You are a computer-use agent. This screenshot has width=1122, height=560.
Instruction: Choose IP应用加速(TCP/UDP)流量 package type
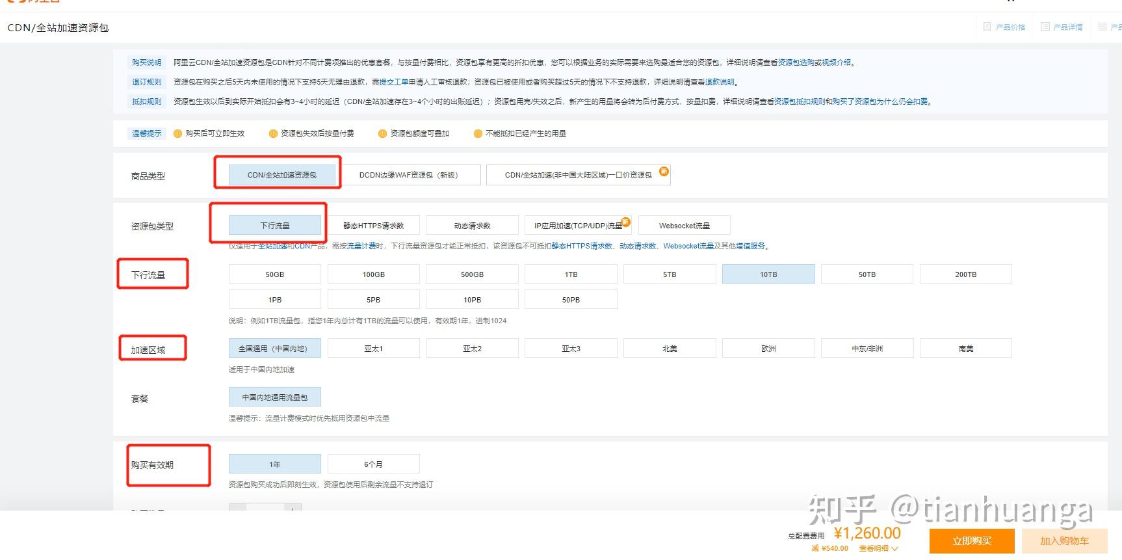click(x=578, y=226)
